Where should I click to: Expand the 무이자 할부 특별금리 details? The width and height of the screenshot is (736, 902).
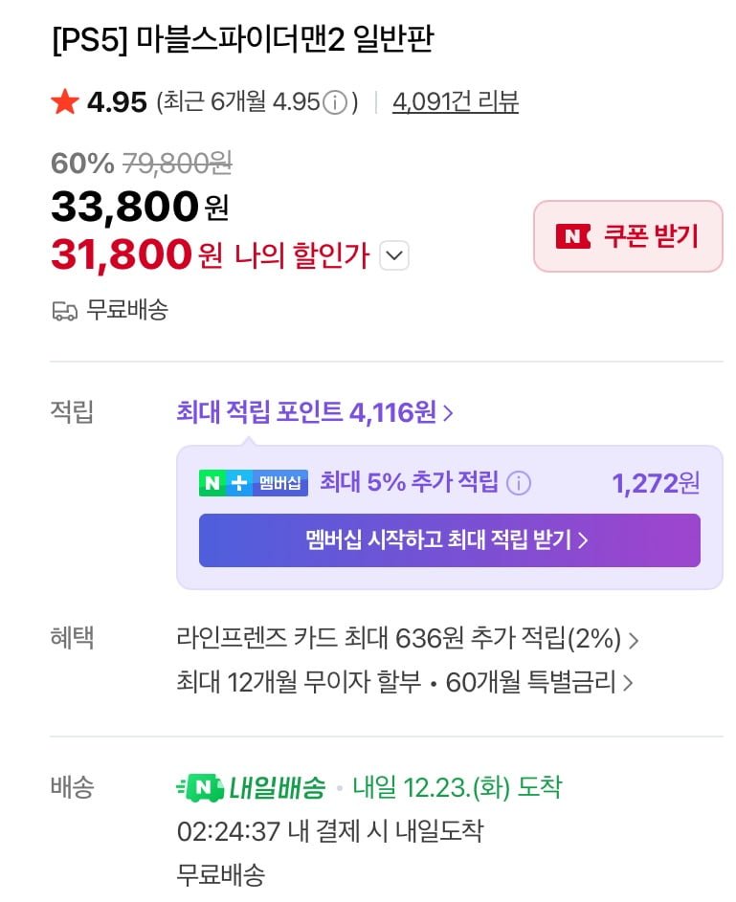[x=405, y=683]
